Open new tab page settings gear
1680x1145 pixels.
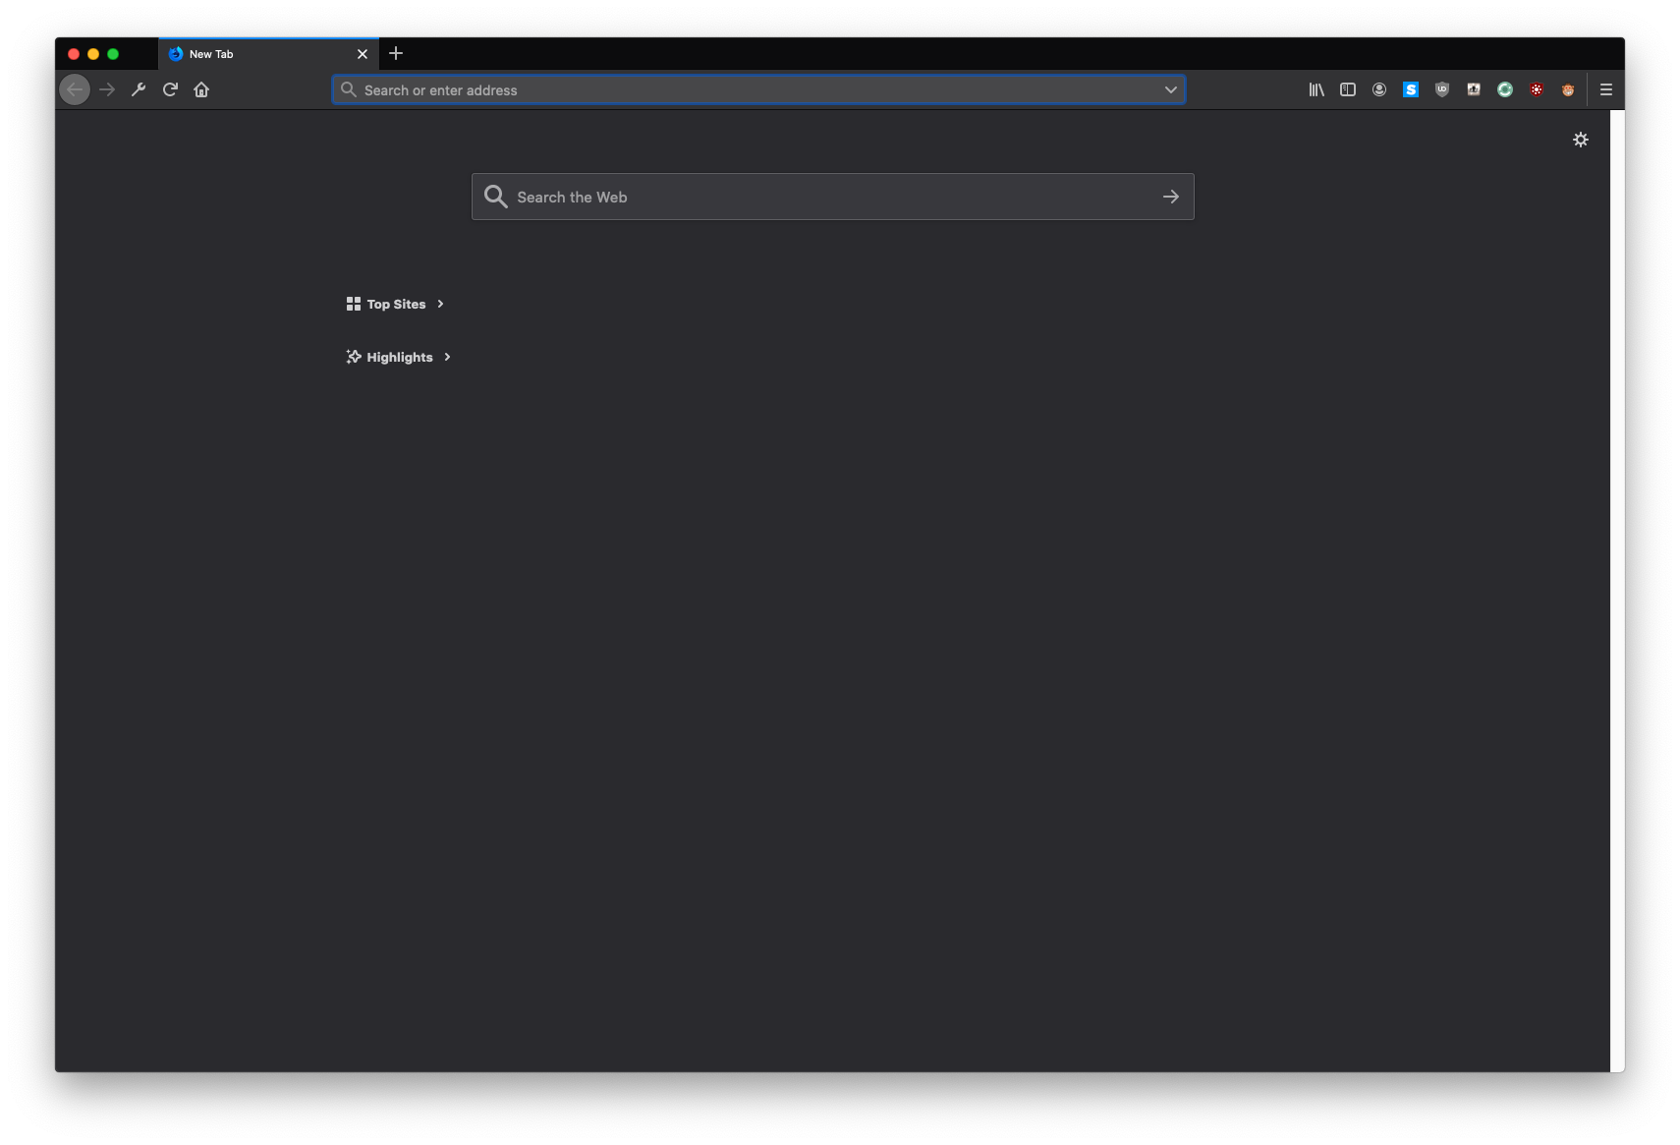[x=1581, y=140]
